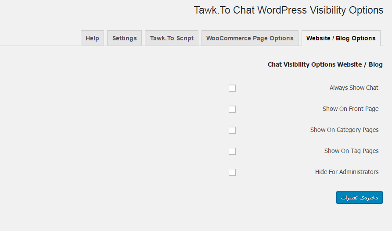
Task: Select Website / Blog Options tab
Action: (341, 38)
